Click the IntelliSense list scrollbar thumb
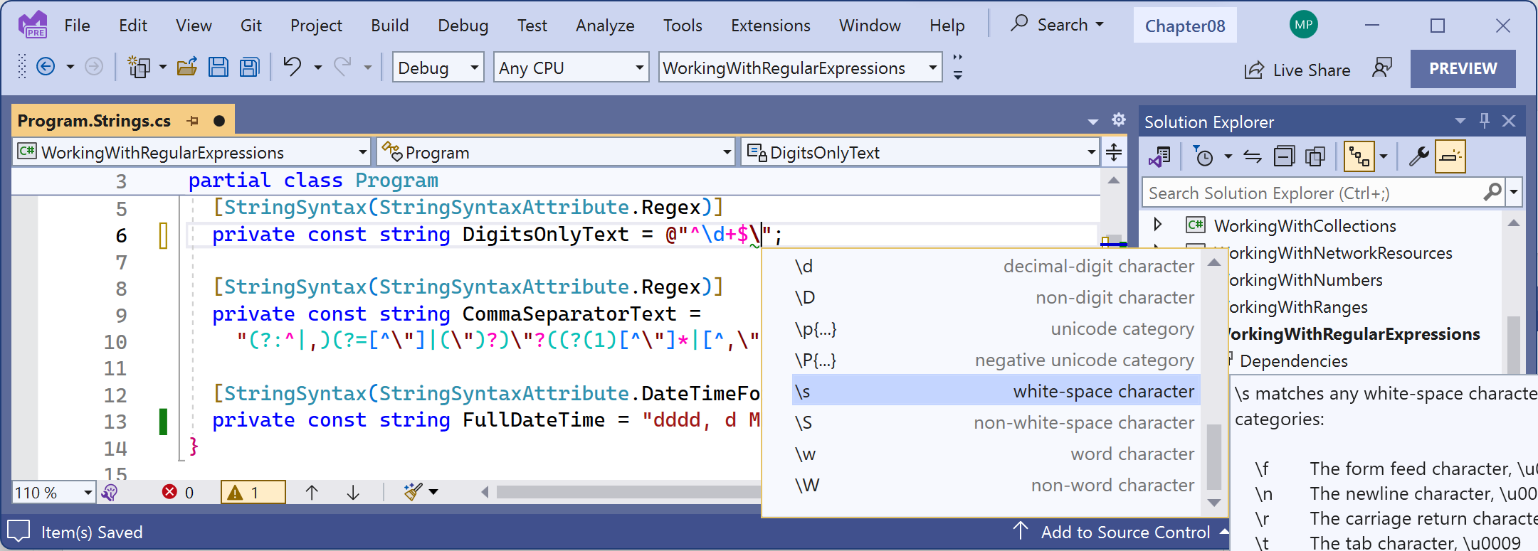 pos(1214,456)
